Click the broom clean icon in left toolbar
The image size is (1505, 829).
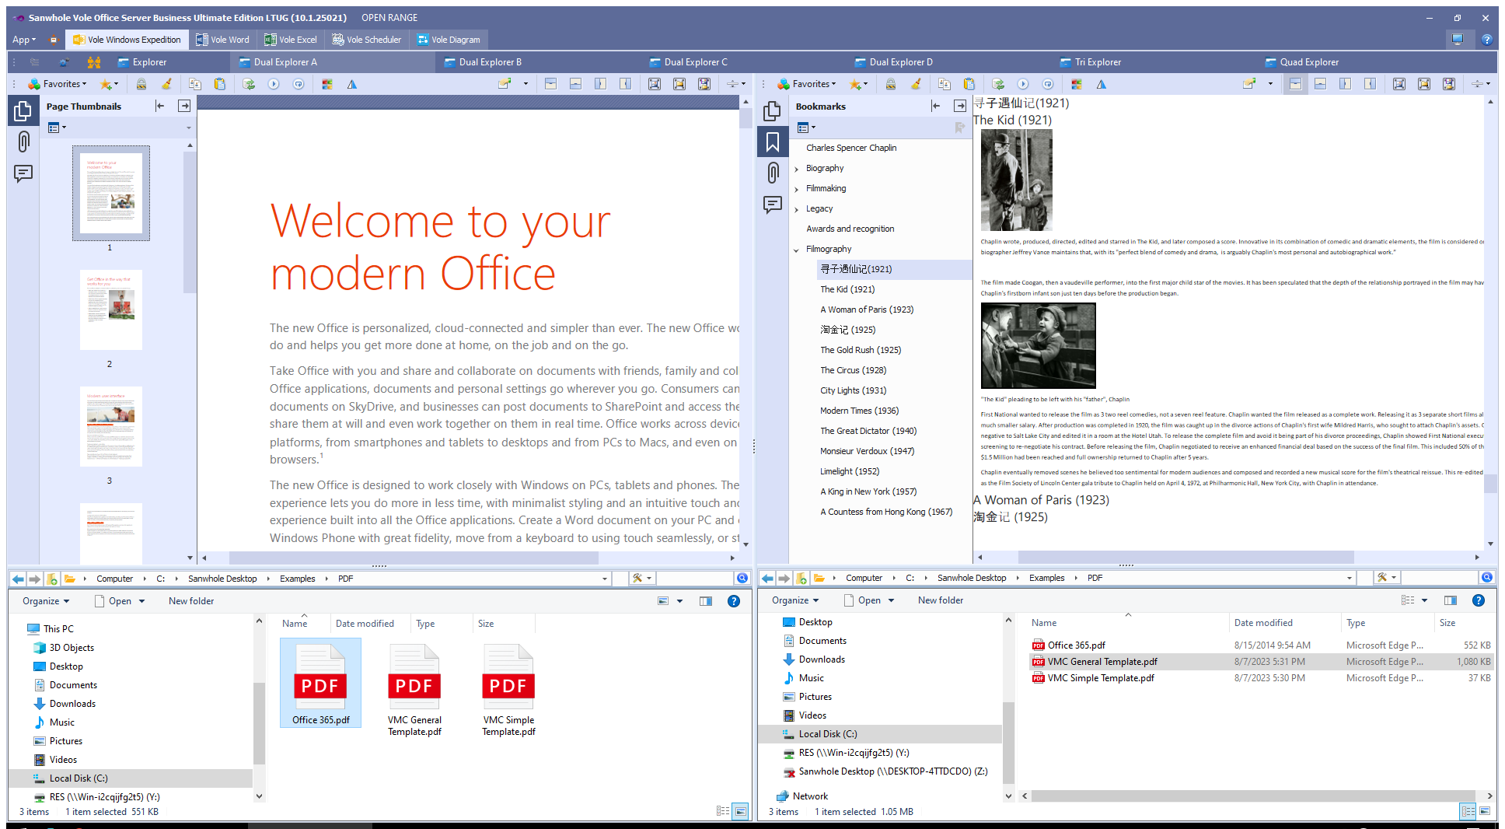tap(166, 84)
